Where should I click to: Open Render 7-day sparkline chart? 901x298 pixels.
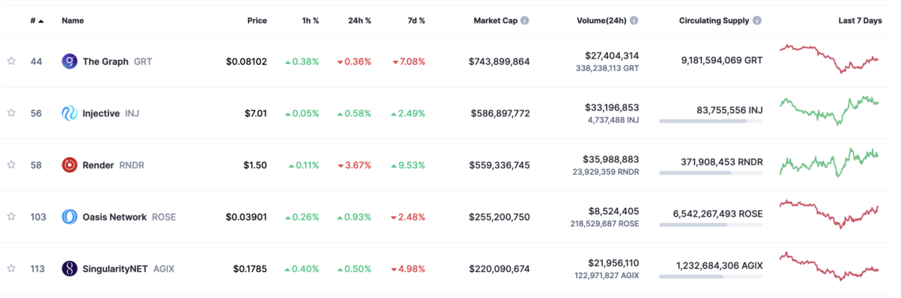point(828,162)
